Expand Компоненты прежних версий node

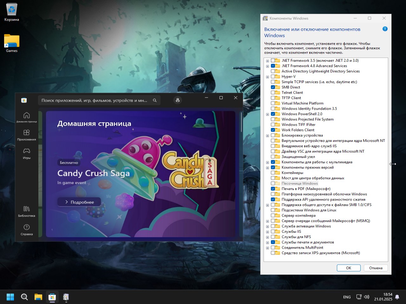click(x=267, y=168)
